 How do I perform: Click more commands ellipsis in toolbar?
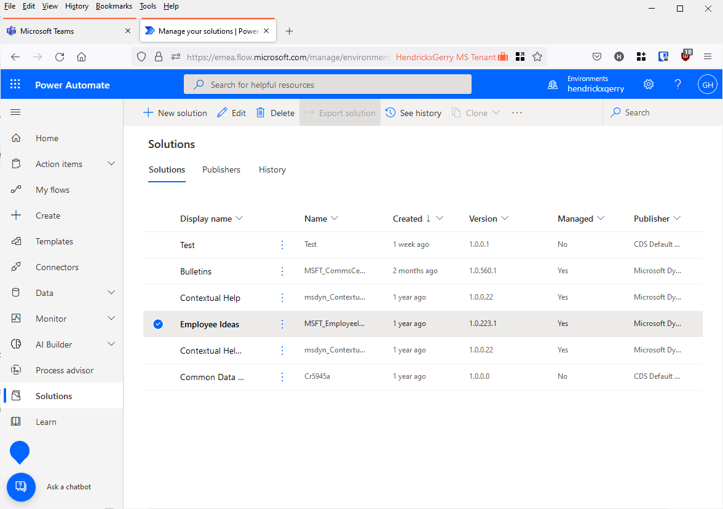[x=517, y=113]
